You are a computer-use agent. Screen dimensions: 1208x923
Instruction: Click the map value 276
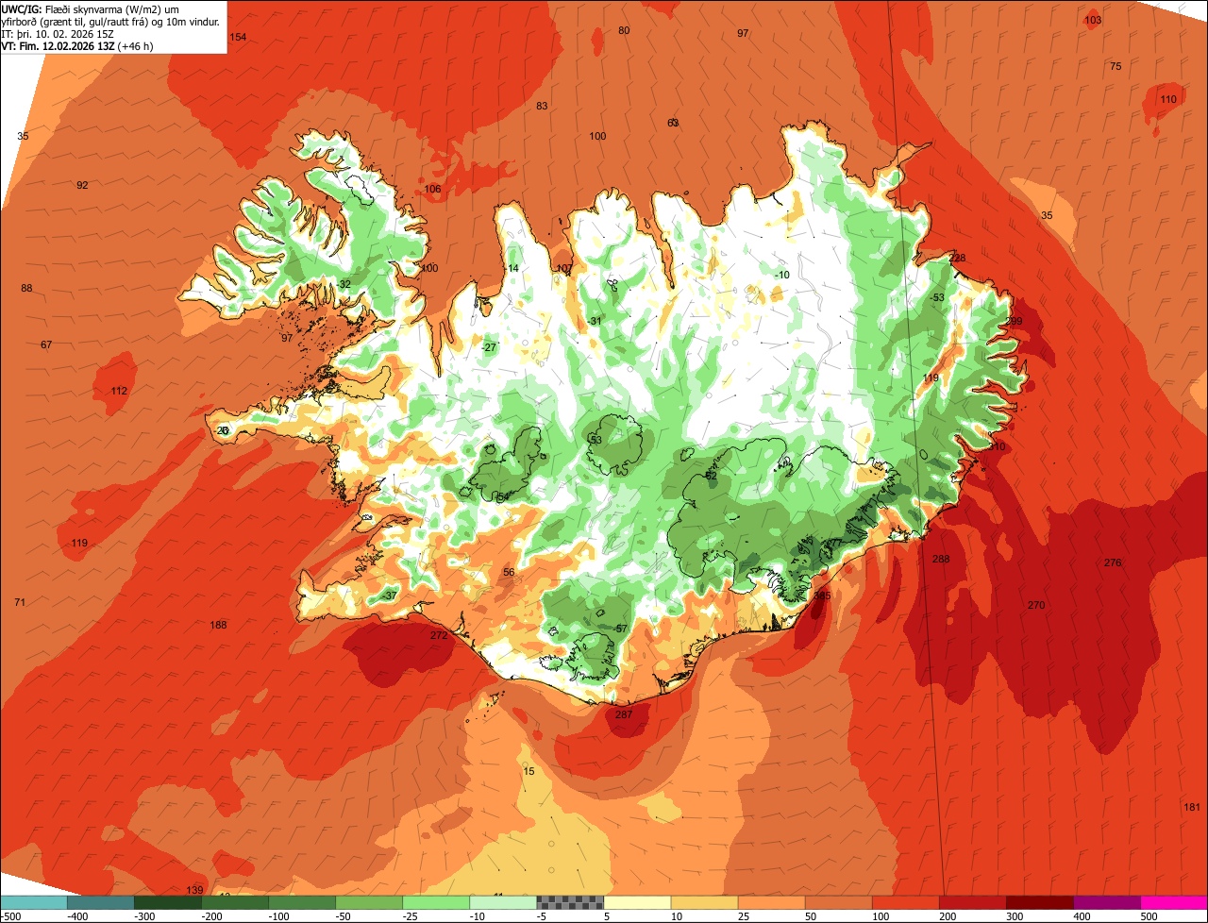[1113, 562]
